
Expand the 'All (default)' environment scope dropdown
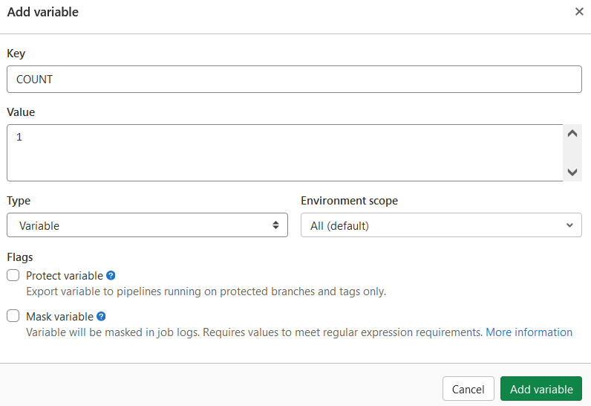click(440, 225)
